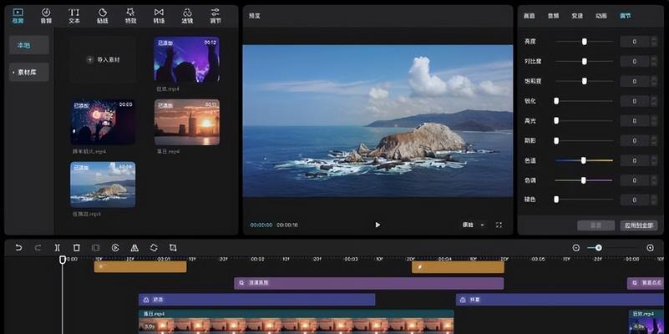Viewport: 669px width, 334px height.
Task: Select the long purple effect clip on timeline
Action: coord(369,283)
